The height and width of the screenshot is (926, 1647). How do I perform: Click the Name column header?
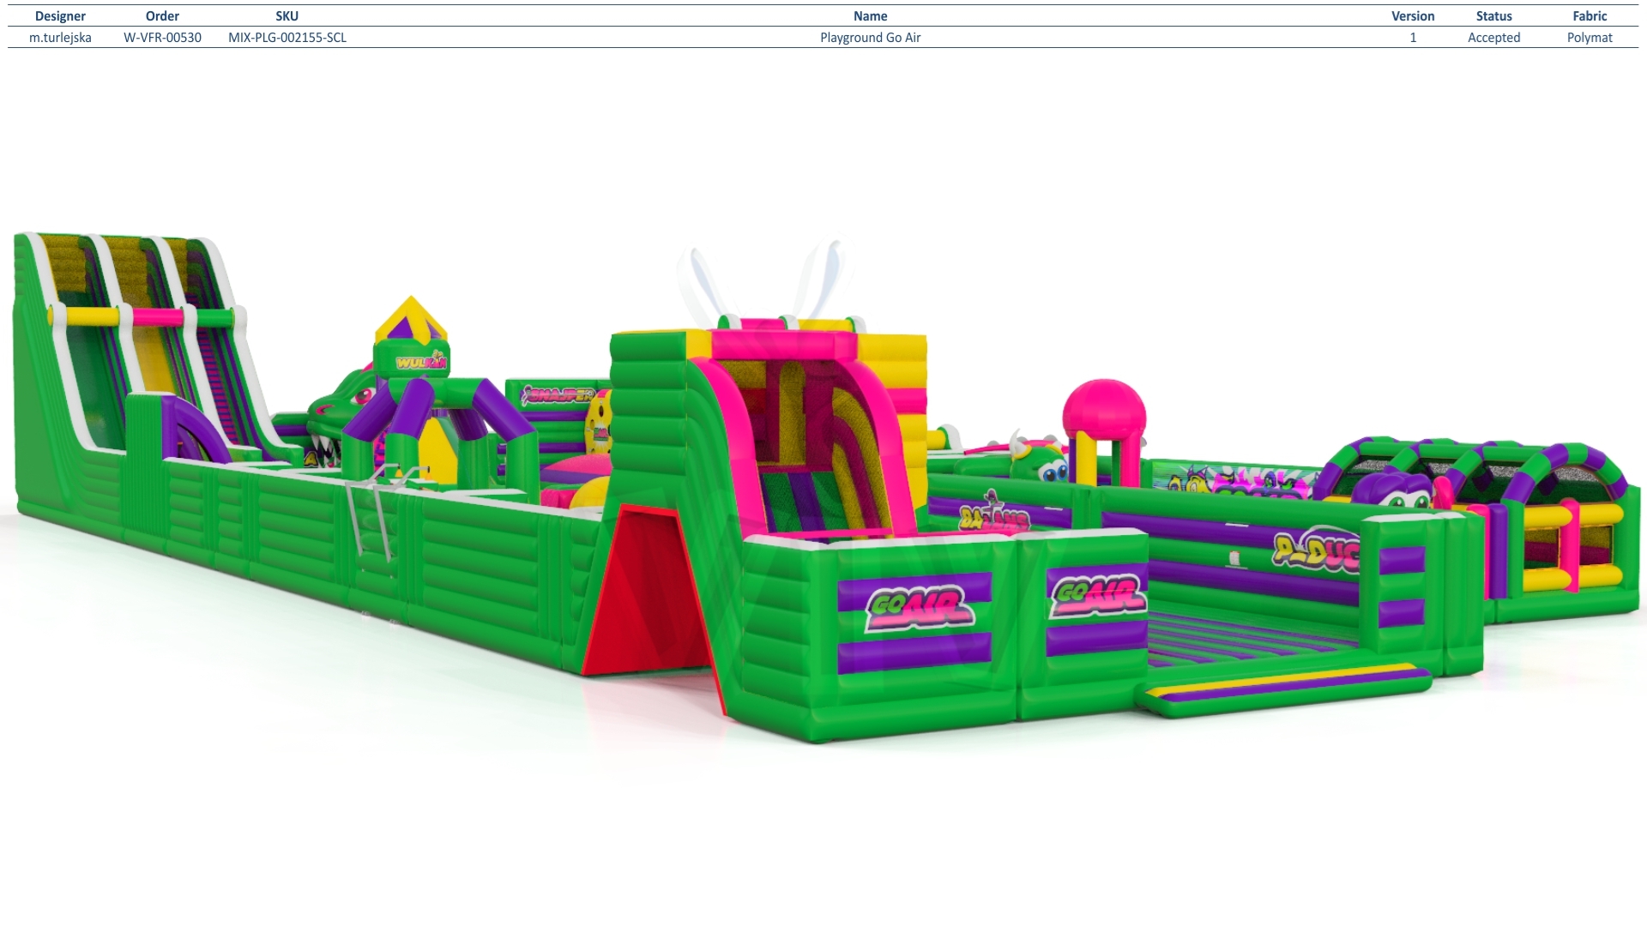[870, 16]
